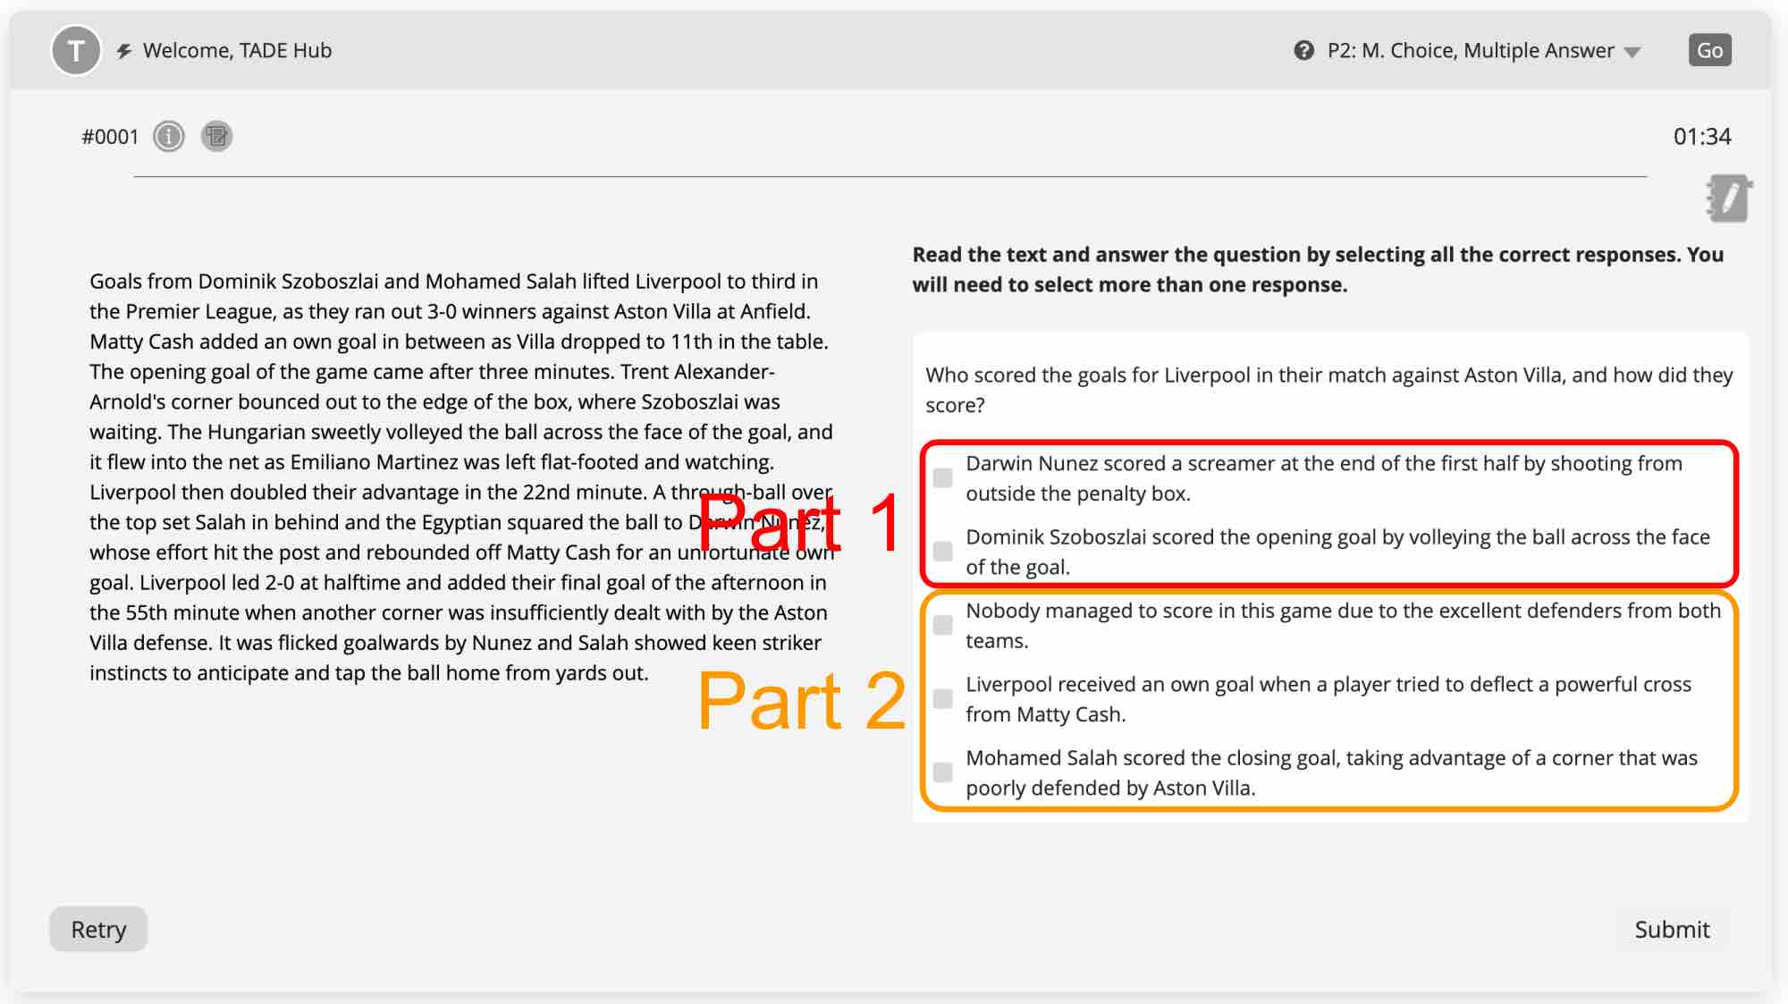The height and width of the screenshot is (1004, 1788).
Task: Select the Liverpool received own goal checkbox
Action: (x=943, y=698)
